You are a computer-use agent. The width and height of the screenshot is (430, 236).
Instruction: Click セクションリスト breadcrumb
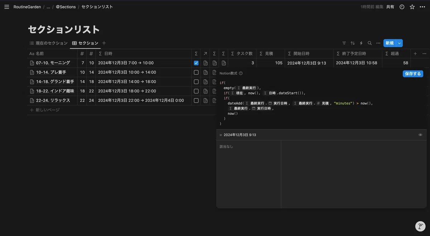click(x=97, y=7)
